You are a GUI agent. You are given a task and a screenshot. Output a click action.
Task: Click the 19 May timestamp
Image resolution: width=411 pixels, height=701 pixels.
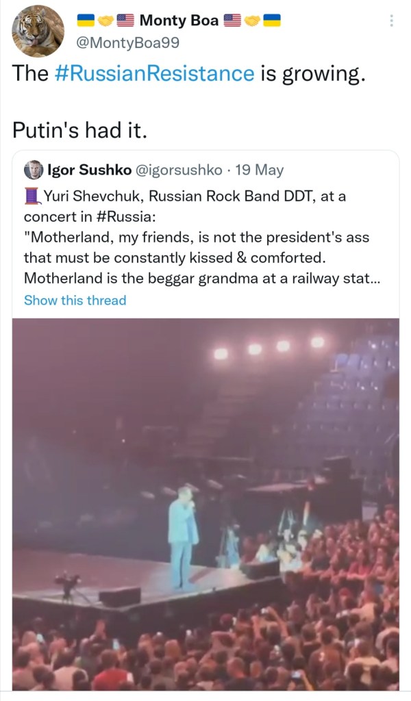point(259,170)
